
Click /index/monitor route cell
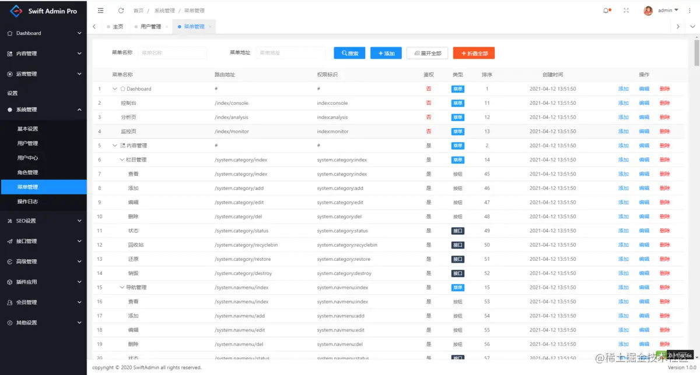(232, 132)
